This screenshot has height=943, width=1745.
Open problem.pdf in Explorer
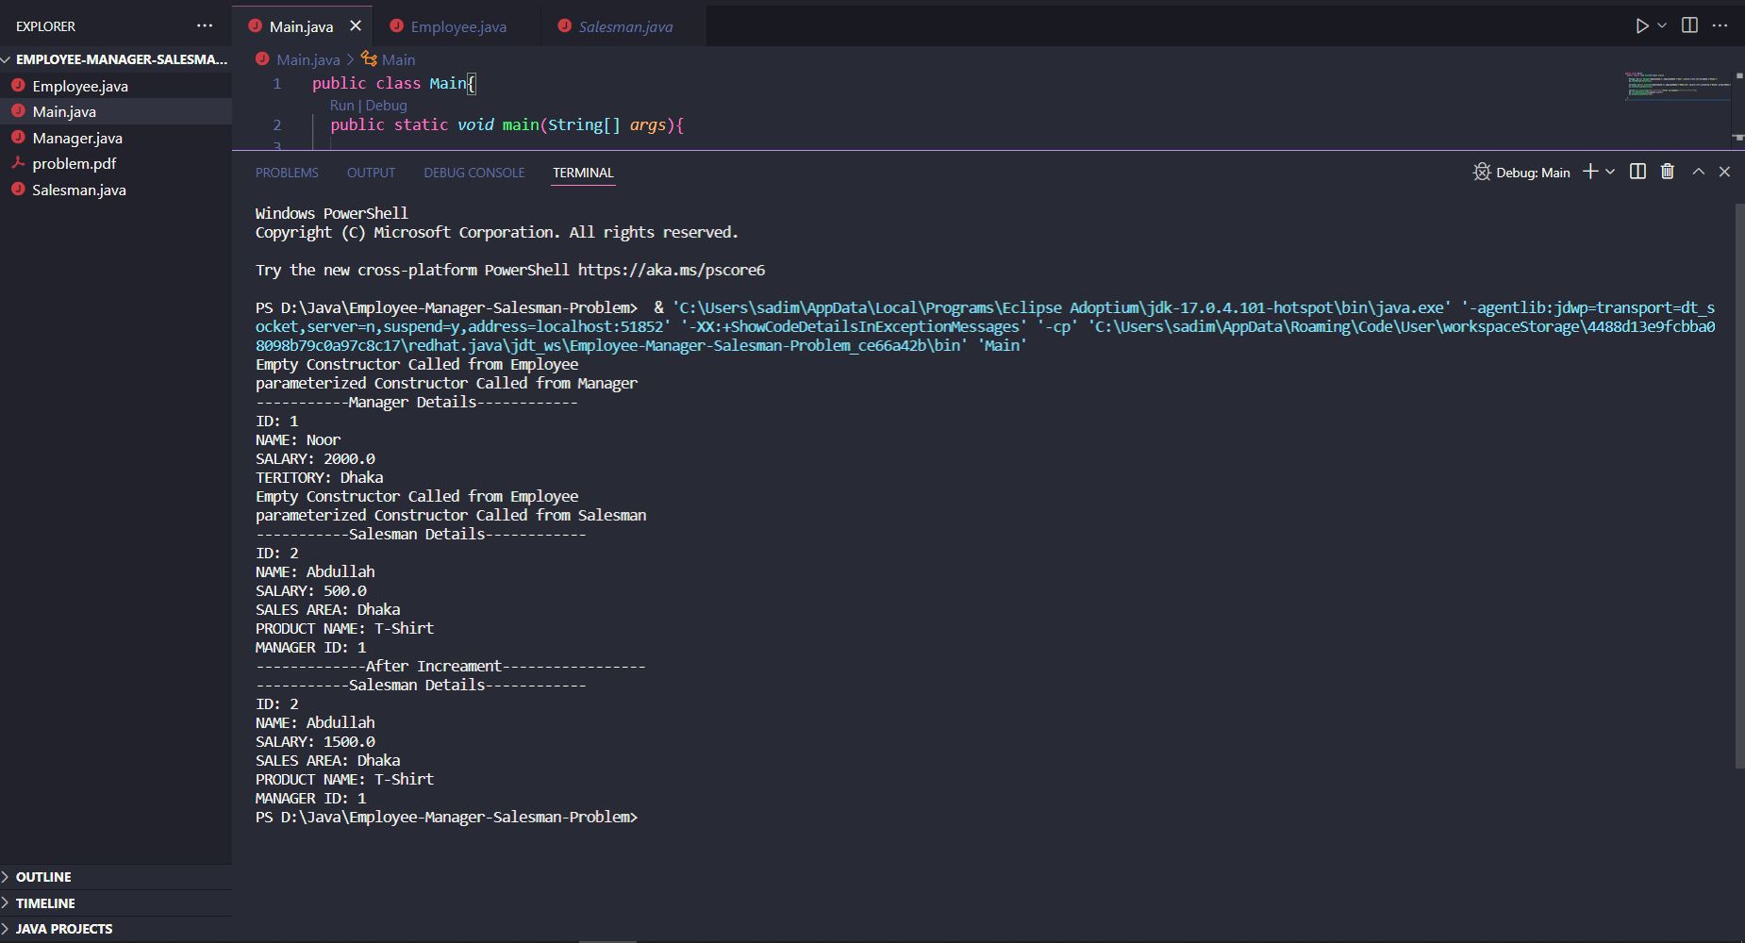pos(116,163)
